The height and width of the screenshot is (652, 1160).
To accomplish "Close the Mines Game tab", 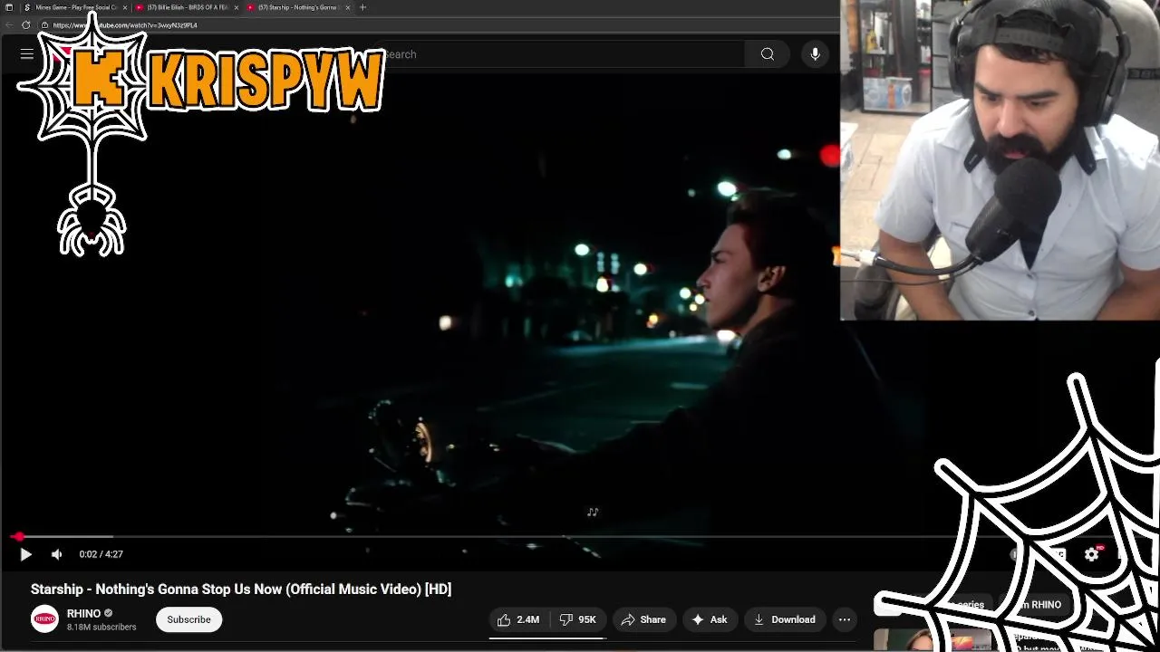I will [x=125, y=7].
